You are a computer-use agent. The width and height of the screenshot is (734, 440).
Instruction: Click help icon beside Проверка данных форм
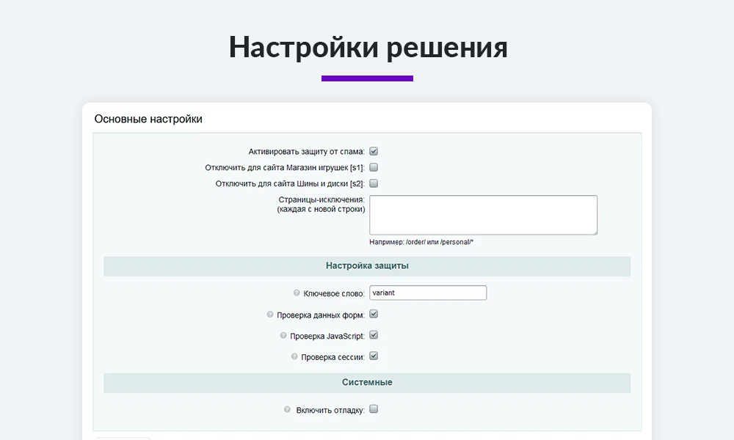click(269, 314)
